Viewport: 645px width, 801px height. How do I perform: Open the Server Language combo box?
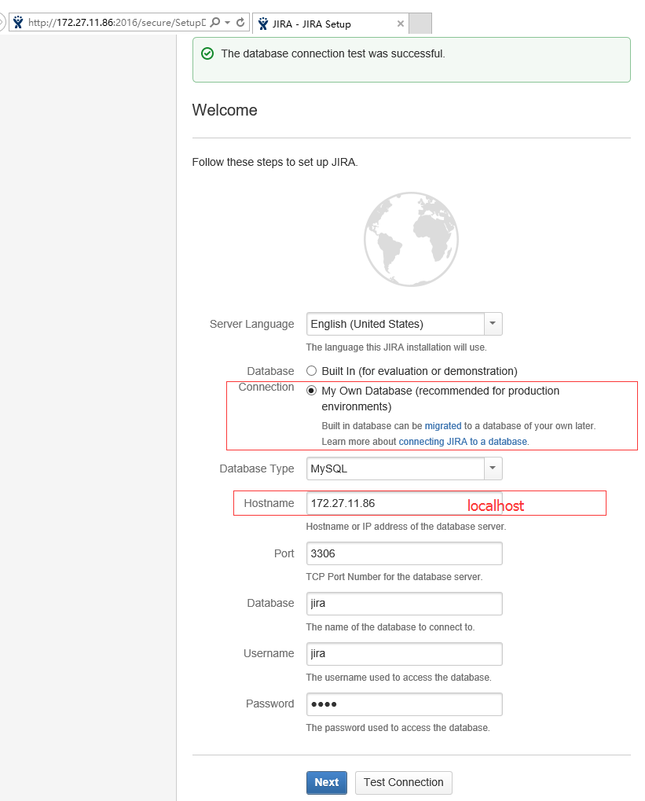[404, 324]
